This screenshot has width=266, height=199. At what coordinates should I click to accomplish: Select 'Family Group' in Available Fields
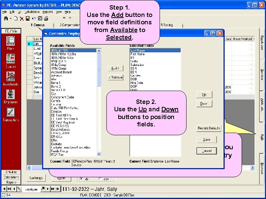point(74,151)
